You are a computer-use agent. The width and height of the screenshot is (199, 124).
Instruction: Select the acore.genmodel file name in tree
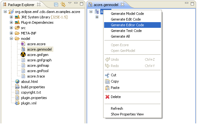[39, 49]
